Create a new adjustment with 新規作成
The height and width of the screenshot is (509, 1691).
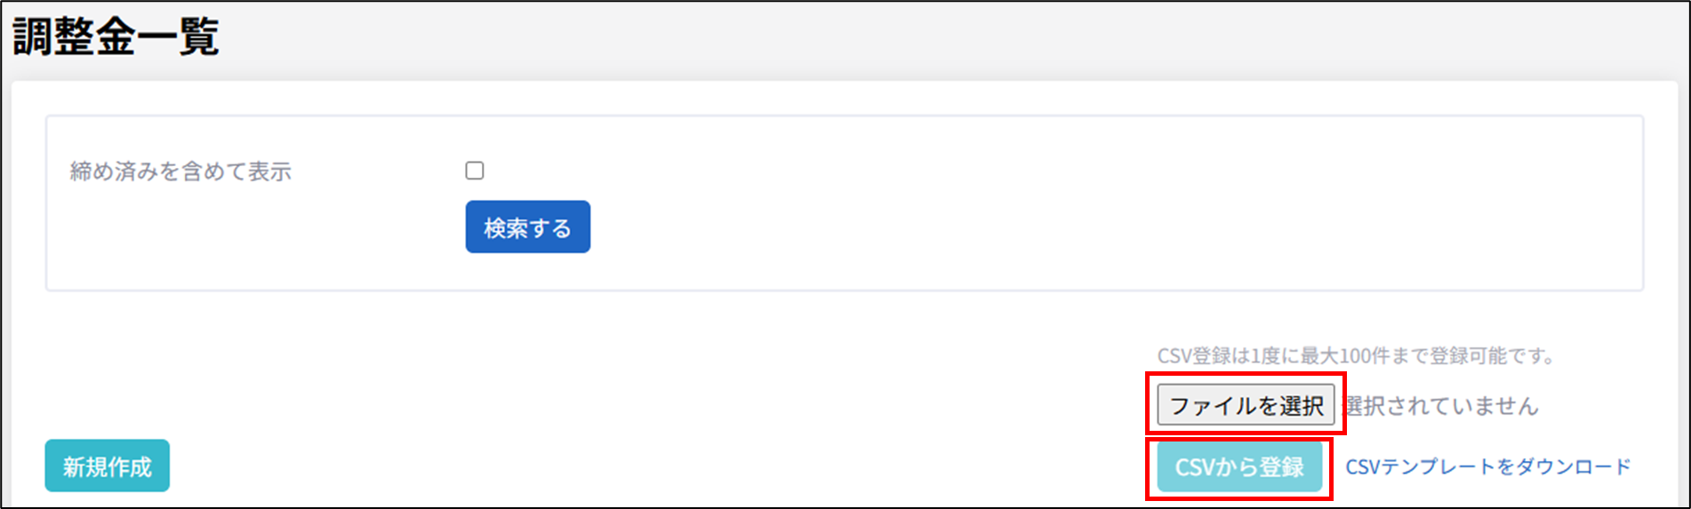click(x=107, y=466)
